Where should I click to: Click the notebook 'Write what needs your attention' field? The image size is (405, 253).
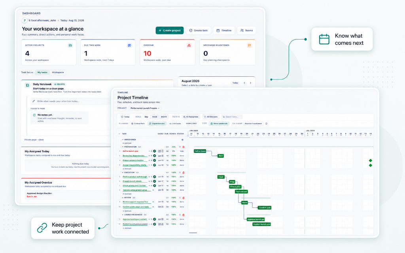(x=71, y=101)
